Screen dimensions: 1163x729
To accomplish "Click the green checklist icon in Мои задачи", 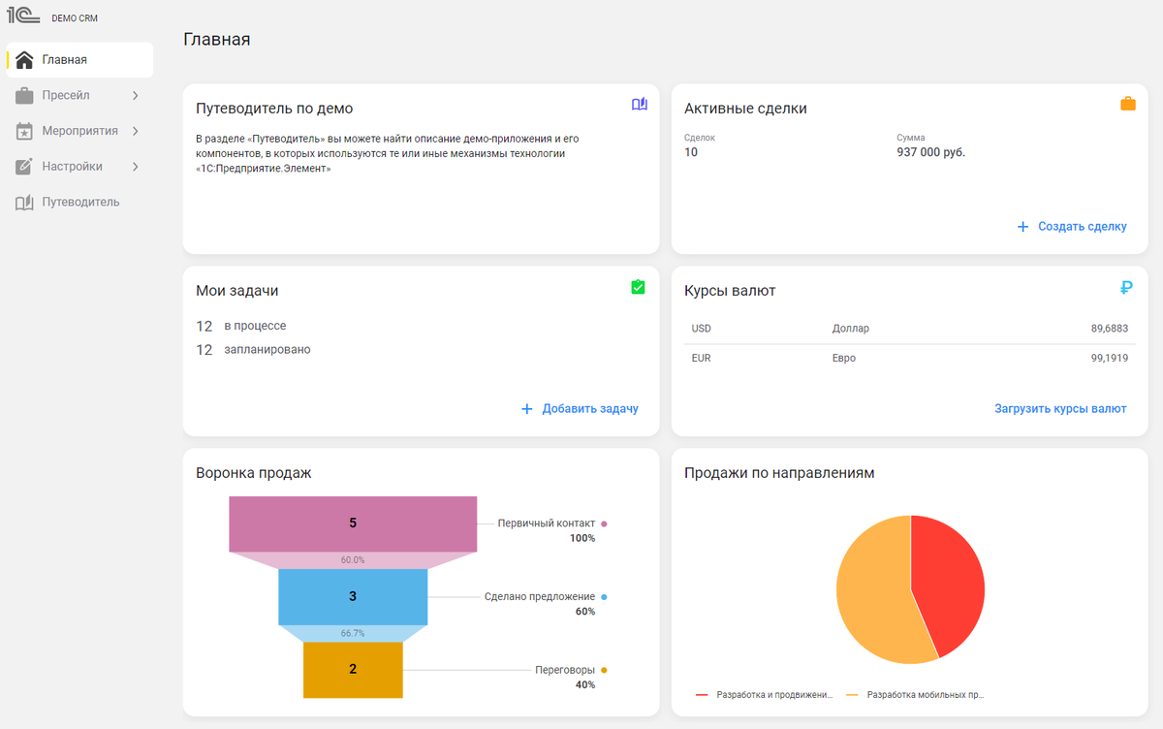I will [638, 287].
